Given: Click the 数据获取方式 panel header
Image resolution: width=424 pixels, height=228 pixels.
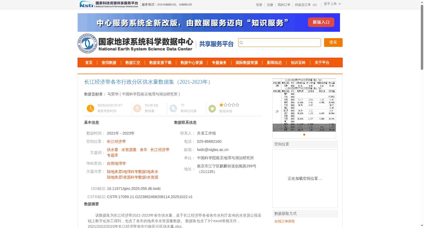Looking at the screenshot, I should pos(305,213).
